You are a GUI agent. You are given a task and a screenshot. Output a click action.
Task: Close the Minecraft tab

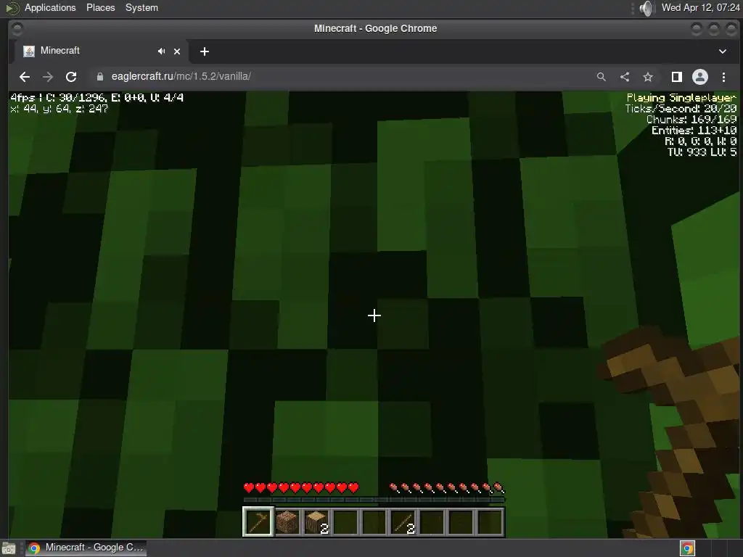(177, 51)
